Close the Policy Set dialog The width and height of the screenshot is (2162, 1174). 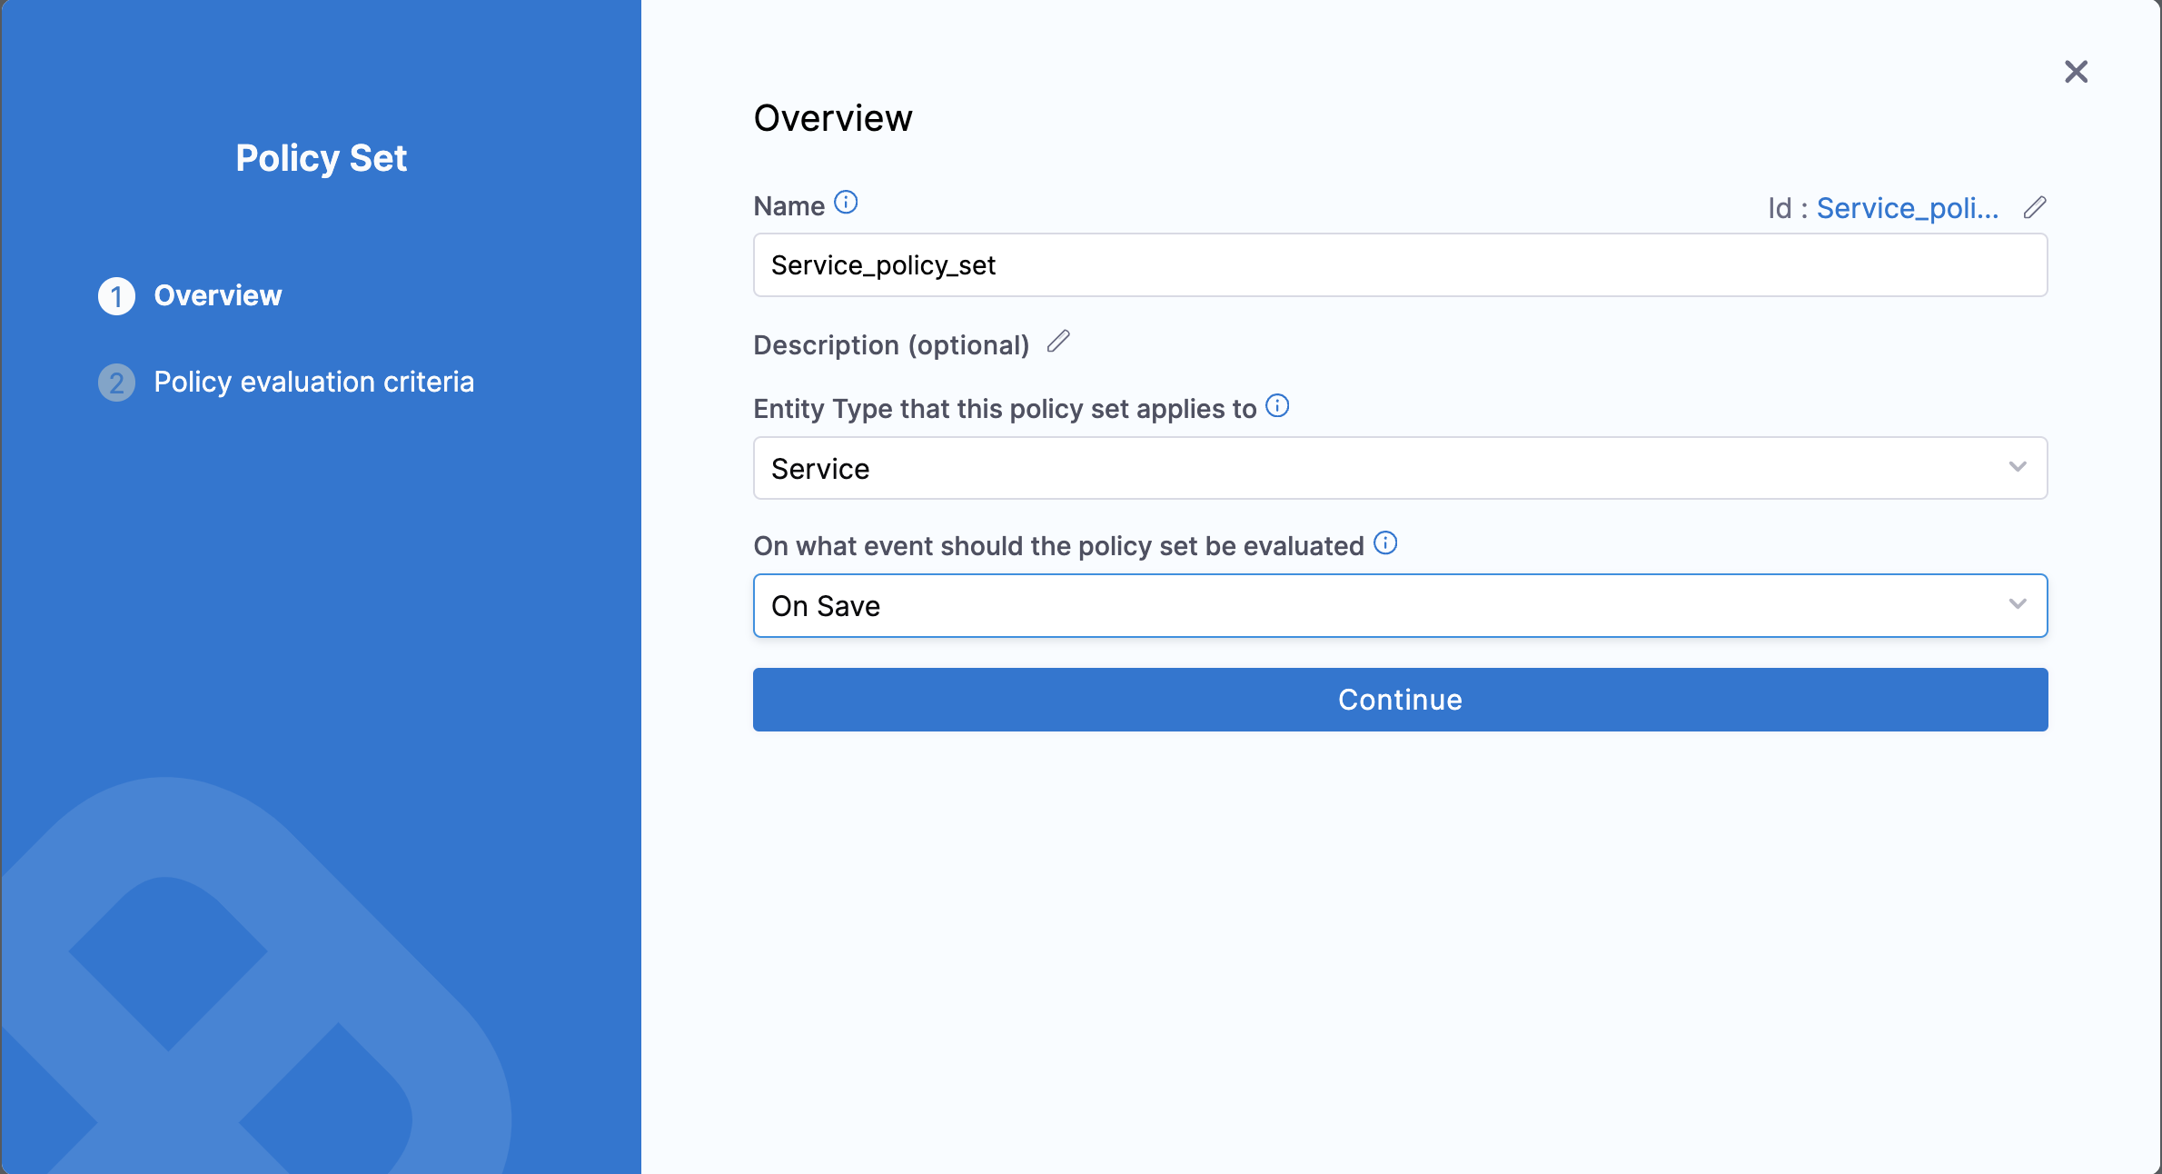pos(2076,72)
